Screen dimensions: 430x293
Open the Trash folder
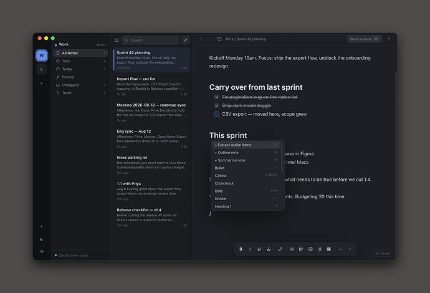pyautogui.click(x=80, y=93)
